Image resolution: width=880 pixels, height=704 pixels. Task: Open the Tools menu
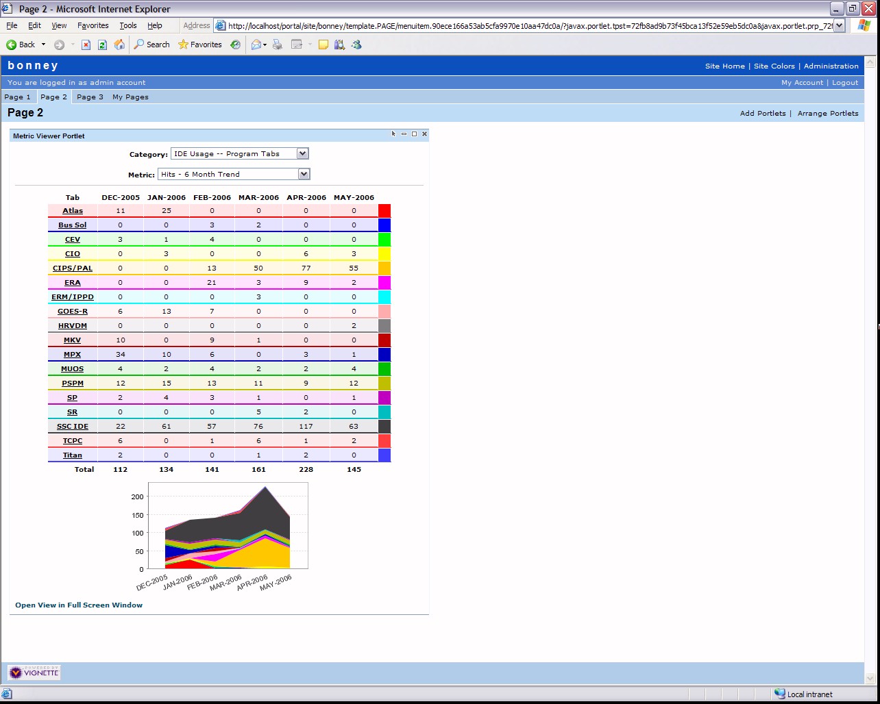tap(128, 25)
